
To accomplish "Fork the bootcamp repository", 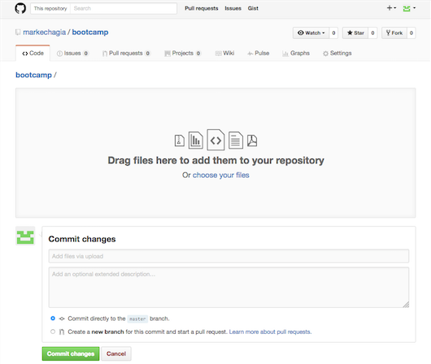I will pos(394,33).
